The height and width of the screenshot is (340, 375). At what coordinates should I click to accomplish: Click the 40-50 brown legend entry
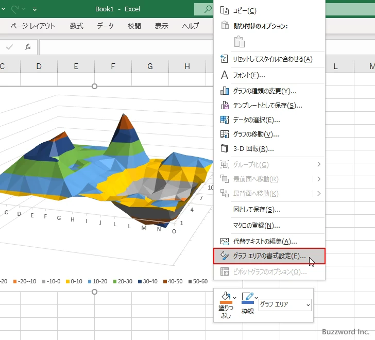(173, 281)
